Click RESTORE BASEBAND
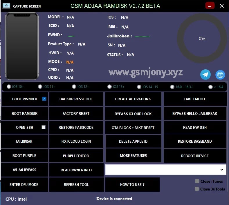This screenshot has height=205, width=229. (195, 141)
